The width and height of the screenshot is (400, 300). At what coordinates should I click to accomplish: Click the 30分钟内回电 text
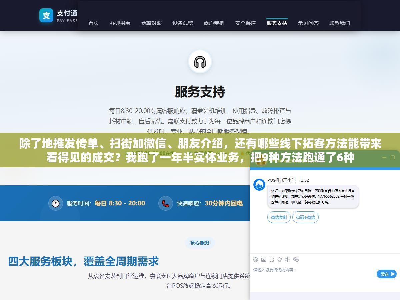[224, 203]
